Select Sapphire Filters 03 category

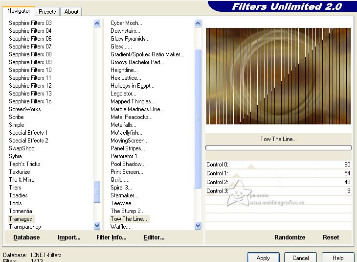coord(30,23)
